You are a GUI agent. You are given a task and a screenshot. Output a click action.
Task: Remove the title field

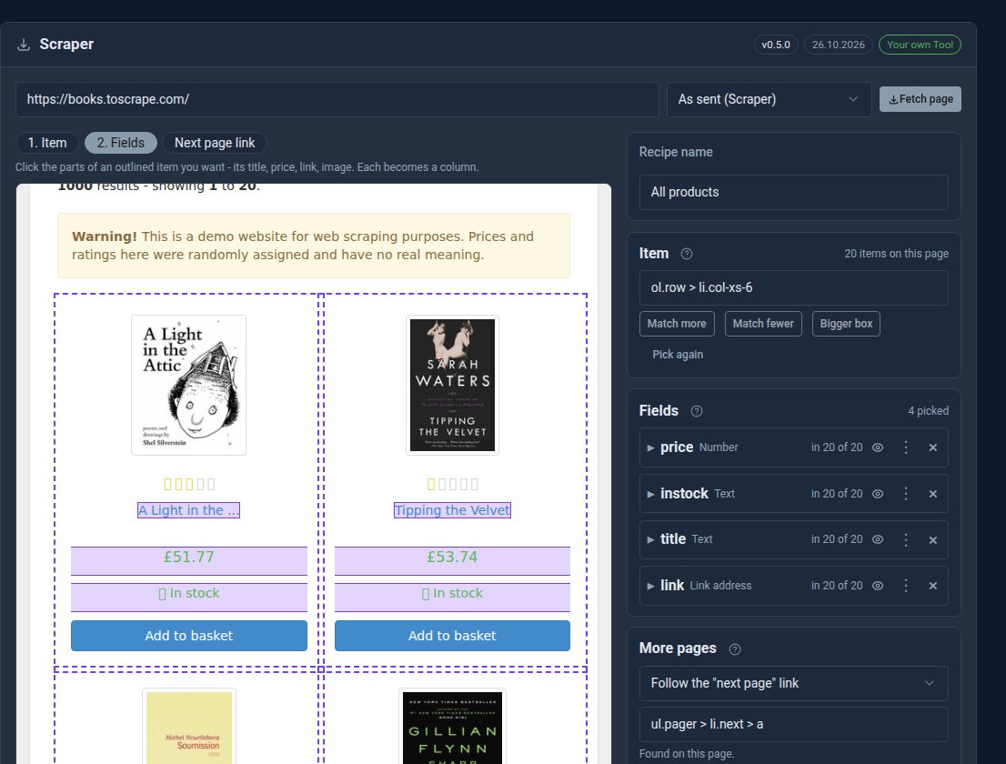coord(933,540)
